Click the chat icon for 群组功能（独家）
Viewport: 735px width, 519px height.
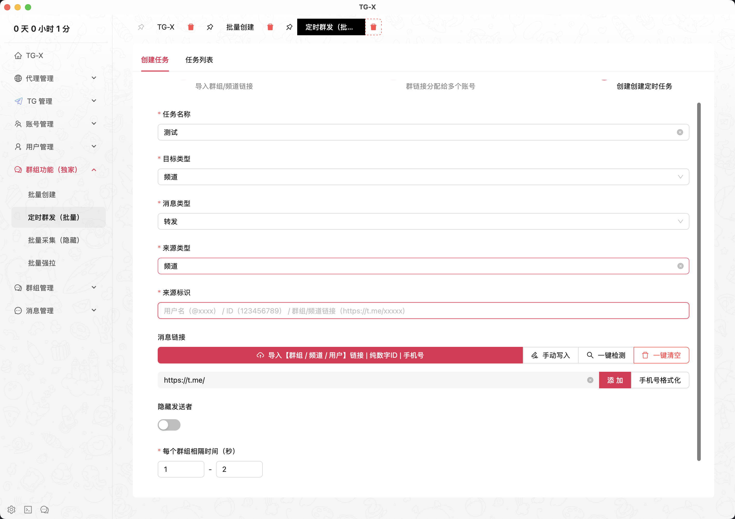[18, 170]
